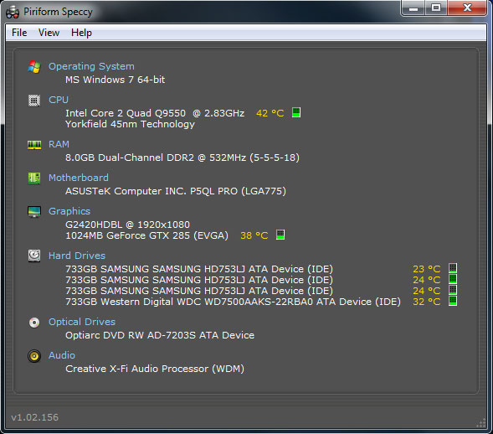493x434 pixels.
Task: Open the Operating System section link
Action: click(91, 66)
